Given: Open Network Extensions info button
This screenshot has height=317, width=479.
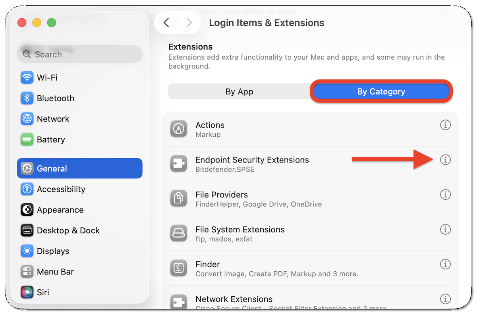Looking at the screenshot, I should [x=445, y=299].
